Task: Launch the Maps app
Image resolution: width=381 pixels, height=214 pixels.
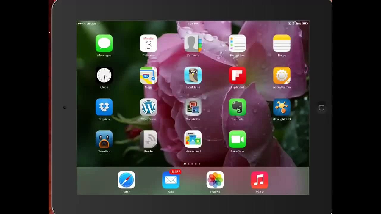Action: coord(149,75)
